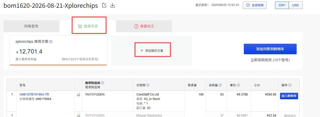Switch to 需要修正 tab
The width and height of the screenshot is (320, 117).
click(x=144, y=26)
